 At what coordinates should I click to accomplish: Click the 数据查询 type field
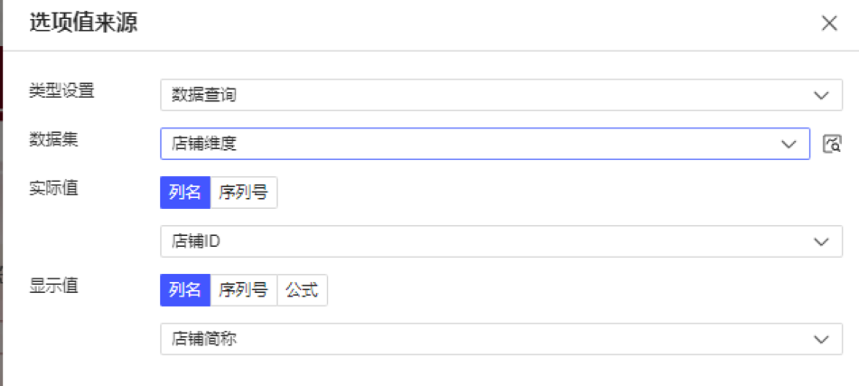[501, 96]
